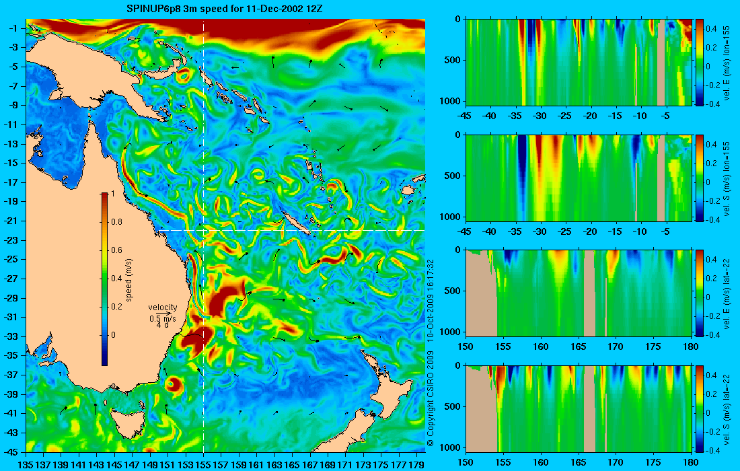
Task: Click the "© Copyright CSIRO 2009" vertical text
Action: (431, 398)
